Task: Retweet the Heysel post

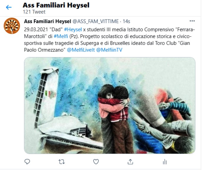Action: (62, 162)
